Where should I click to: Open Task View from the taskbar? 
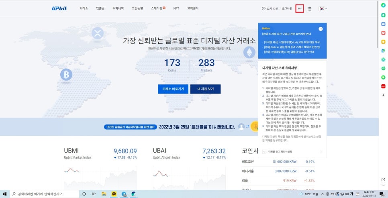point(94,194)
